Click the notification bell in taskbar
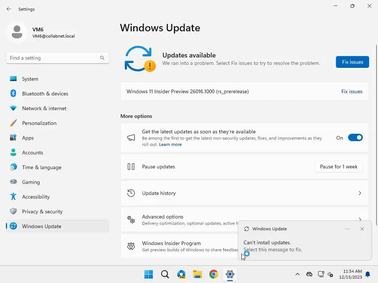 tap(368, 274)
